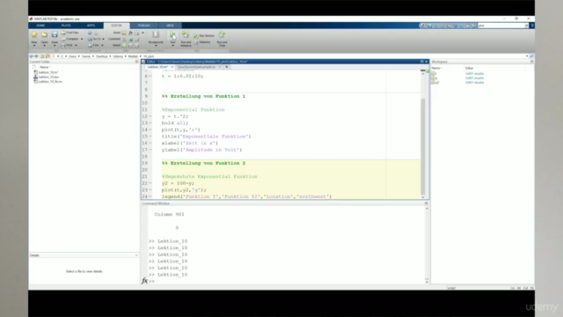The width and height of the screenshot is (563, 317).
Task: Open the Open dropdown arrow
Action: click(44, 46)
